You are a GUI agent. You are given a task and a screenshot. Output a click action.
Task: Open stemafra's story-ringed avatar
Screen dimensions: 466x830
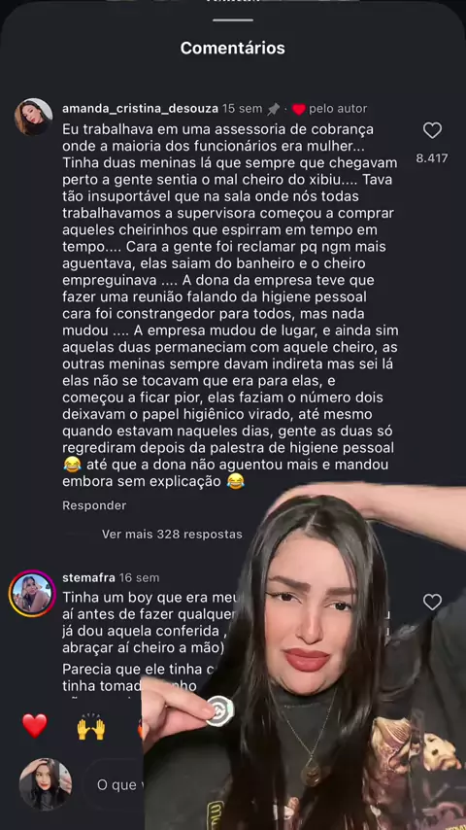(x=32, y=594)
